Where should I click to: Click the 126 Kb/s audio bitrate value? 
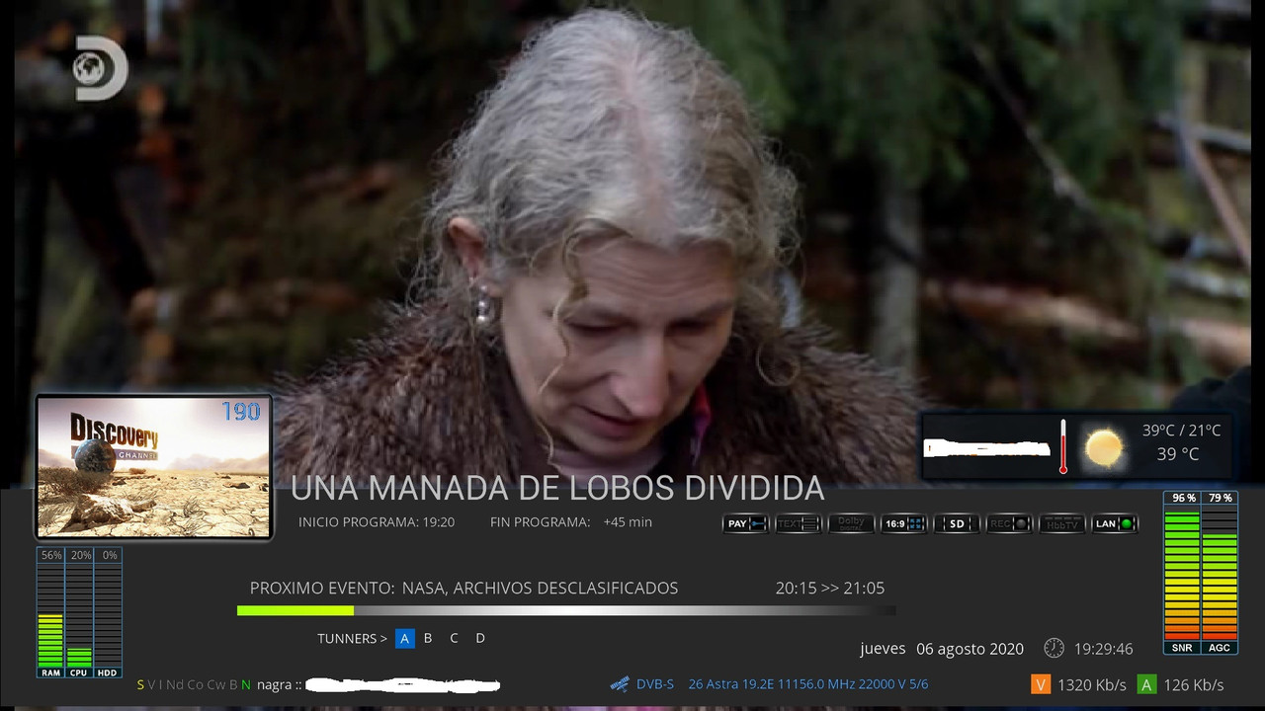click(1194, 684)
